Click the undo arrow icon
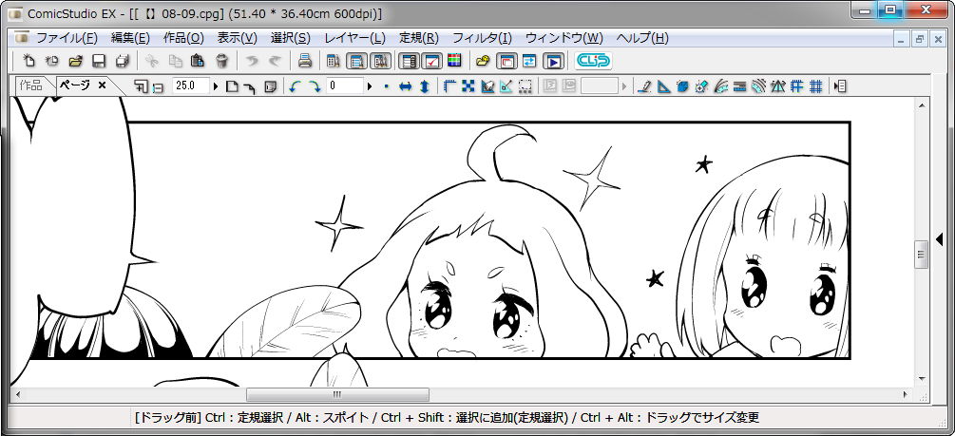 [x=252, y=61]
